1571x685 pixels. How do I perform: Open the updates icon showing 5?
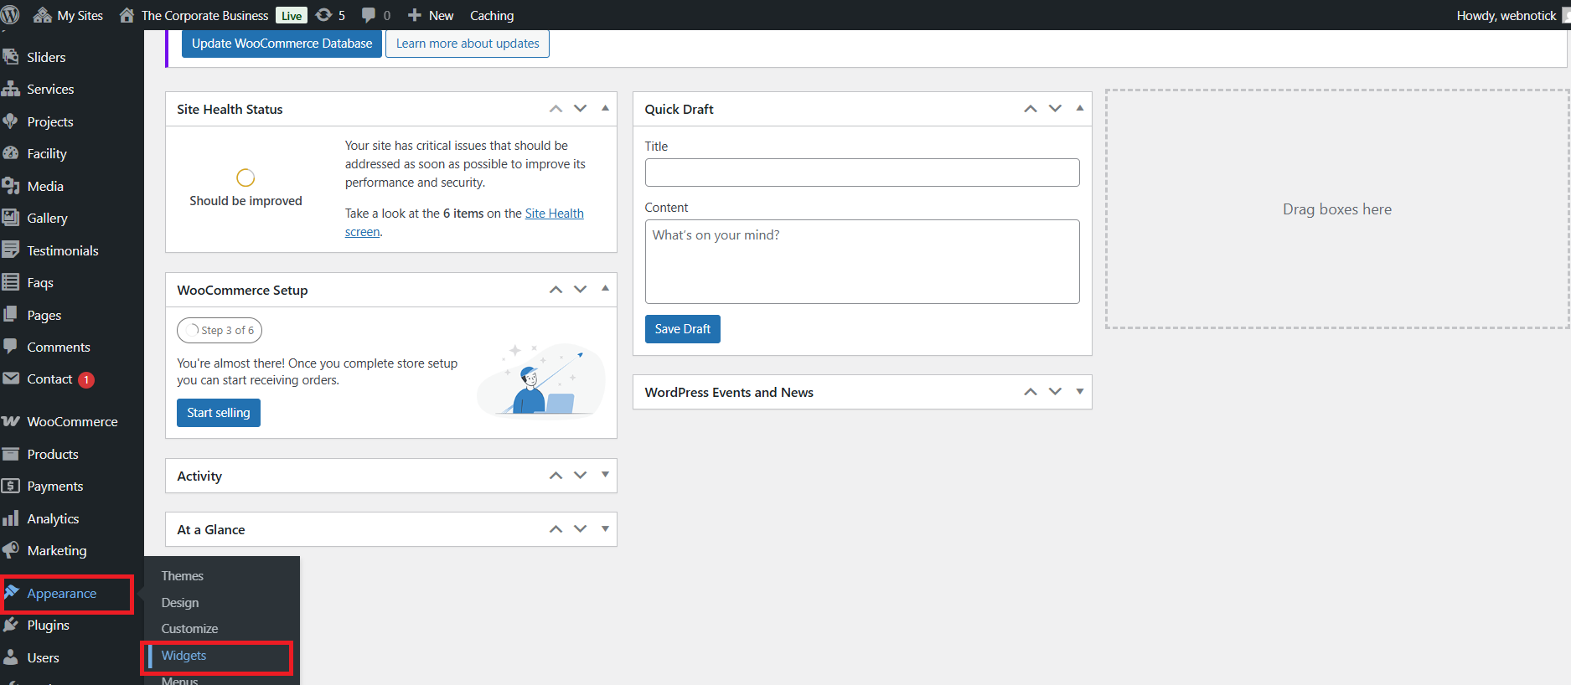point(330,15)
